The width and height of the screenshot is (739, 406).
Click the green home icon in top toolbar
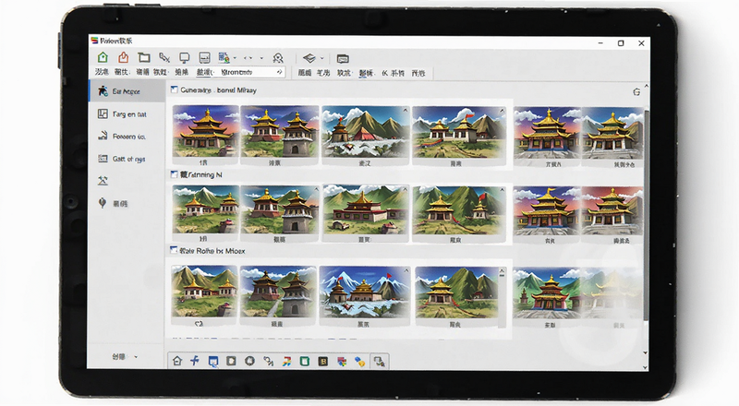[103, 57]
